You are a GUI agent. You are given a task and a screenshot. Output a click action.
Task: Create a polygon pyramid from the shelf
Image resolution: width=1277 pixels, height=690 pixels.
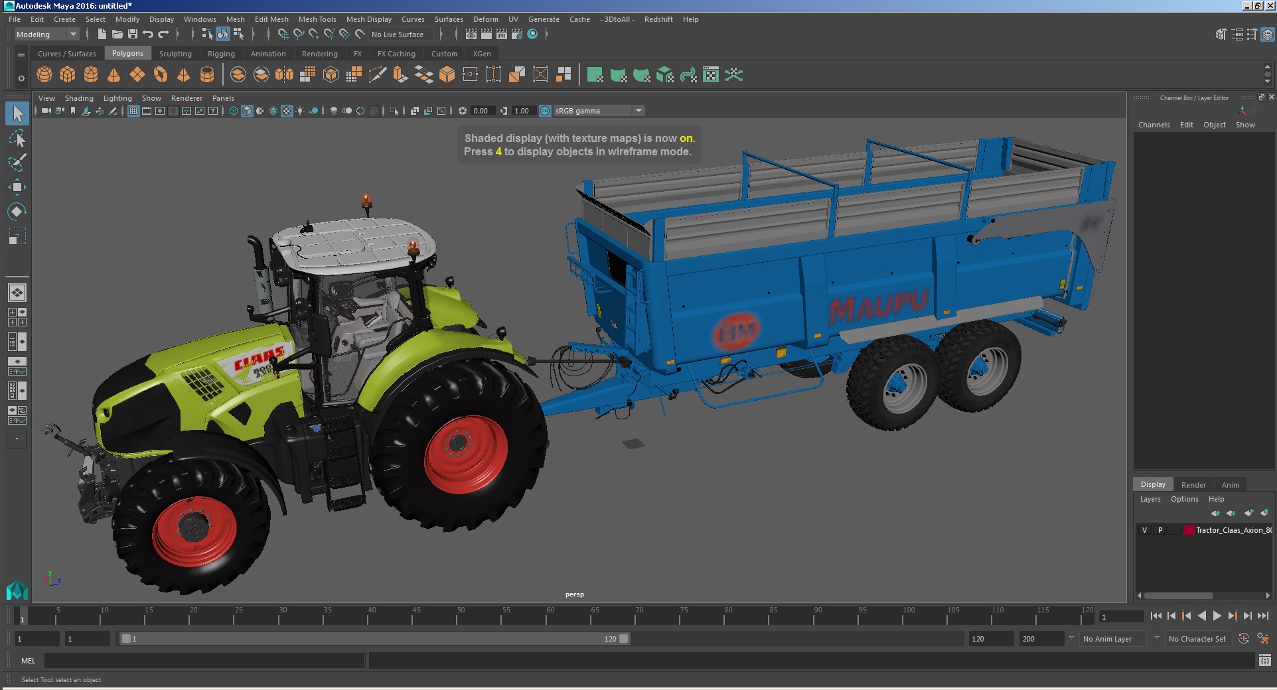(x=184, y=74)
